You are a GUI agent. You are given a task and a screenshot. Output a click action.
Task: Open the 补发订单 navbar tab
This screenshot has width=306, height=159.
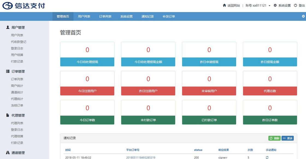coord(169,16)
